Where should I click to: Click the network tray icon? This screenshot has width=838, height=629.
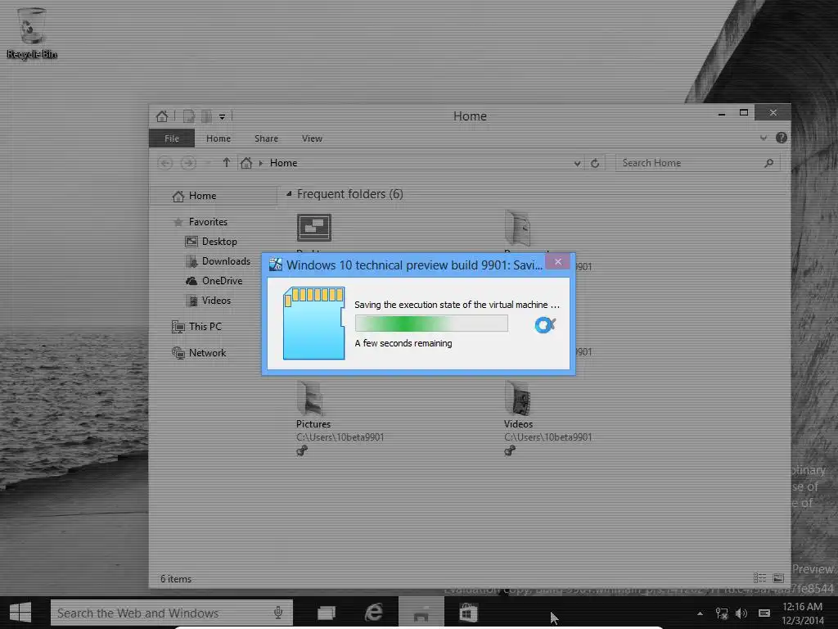coord(722,614)
